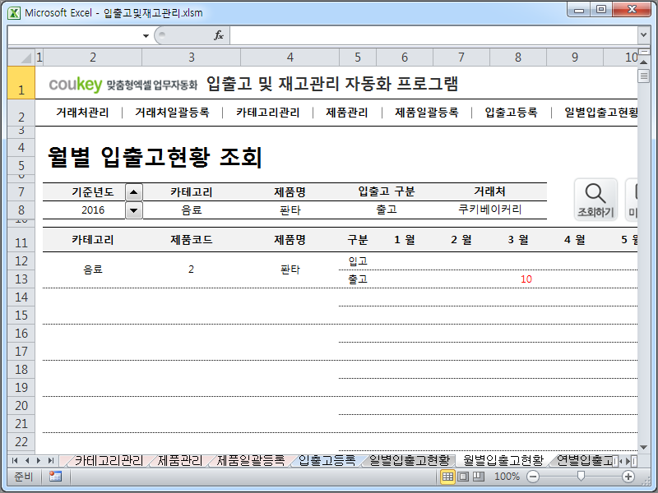Click the coukey logo
The width and height of the screenshot is (658, 493).
tap(76, 85)
